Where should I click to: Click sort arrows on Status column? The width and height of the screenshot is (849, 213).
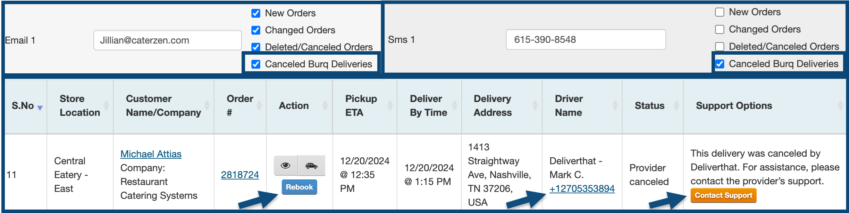pos(676,105)
